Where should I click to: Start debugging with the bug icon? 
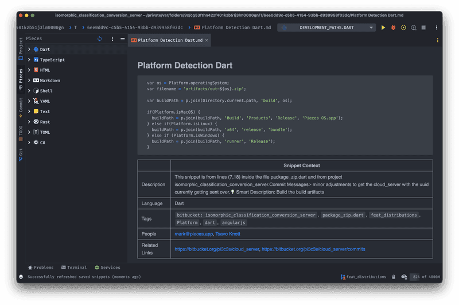tap(393, 28)
